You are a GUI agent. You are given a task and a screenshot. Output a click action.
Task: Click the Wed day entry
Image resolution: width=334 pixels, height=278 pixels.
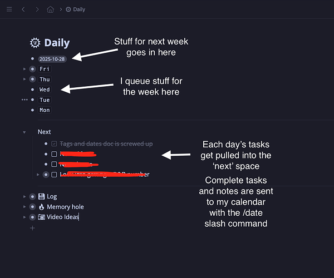coord(45,90)
